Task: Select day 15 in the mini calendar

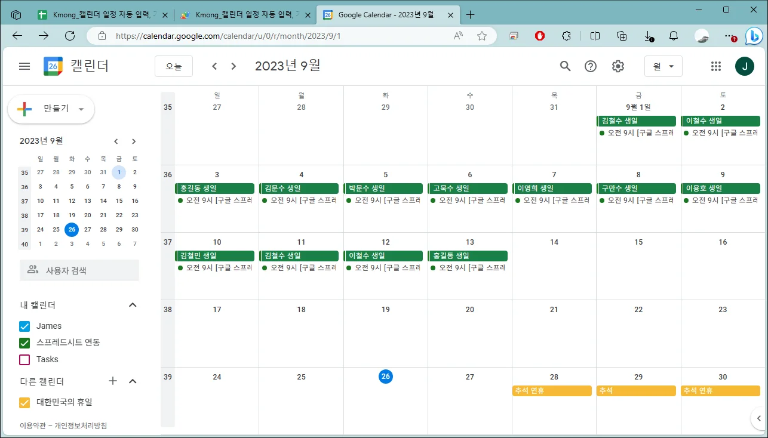Action: [119, 201]
